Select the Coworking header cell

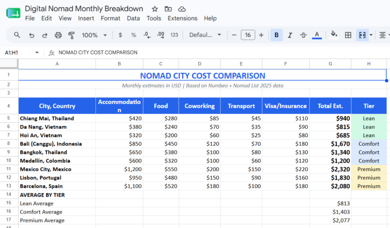click(200, 106)
